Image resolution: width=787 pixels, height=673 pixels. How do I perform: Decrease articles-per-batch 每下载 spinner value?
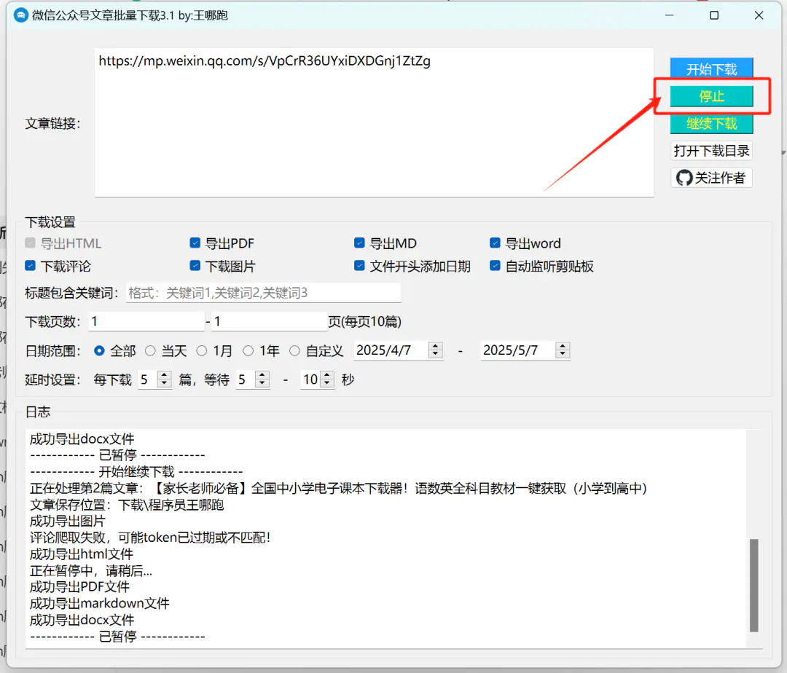pyautogui.click(x=164, y=384)
